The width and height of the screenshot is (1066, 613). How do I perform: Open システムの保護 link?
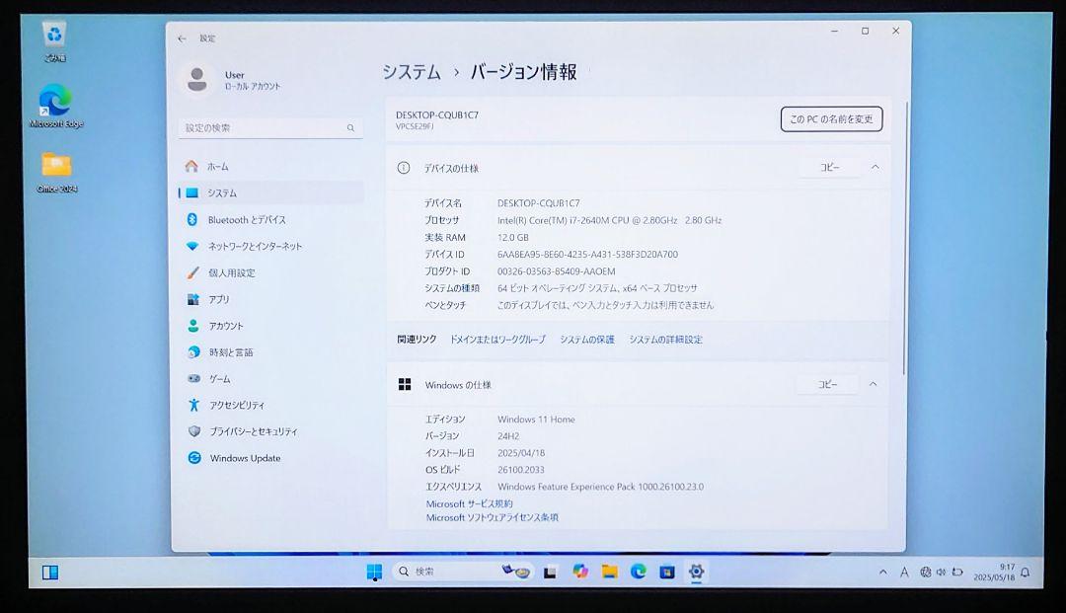pos(586,340)
